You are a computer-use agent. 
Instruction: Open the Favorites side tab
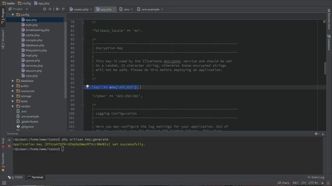click(3, 162)
